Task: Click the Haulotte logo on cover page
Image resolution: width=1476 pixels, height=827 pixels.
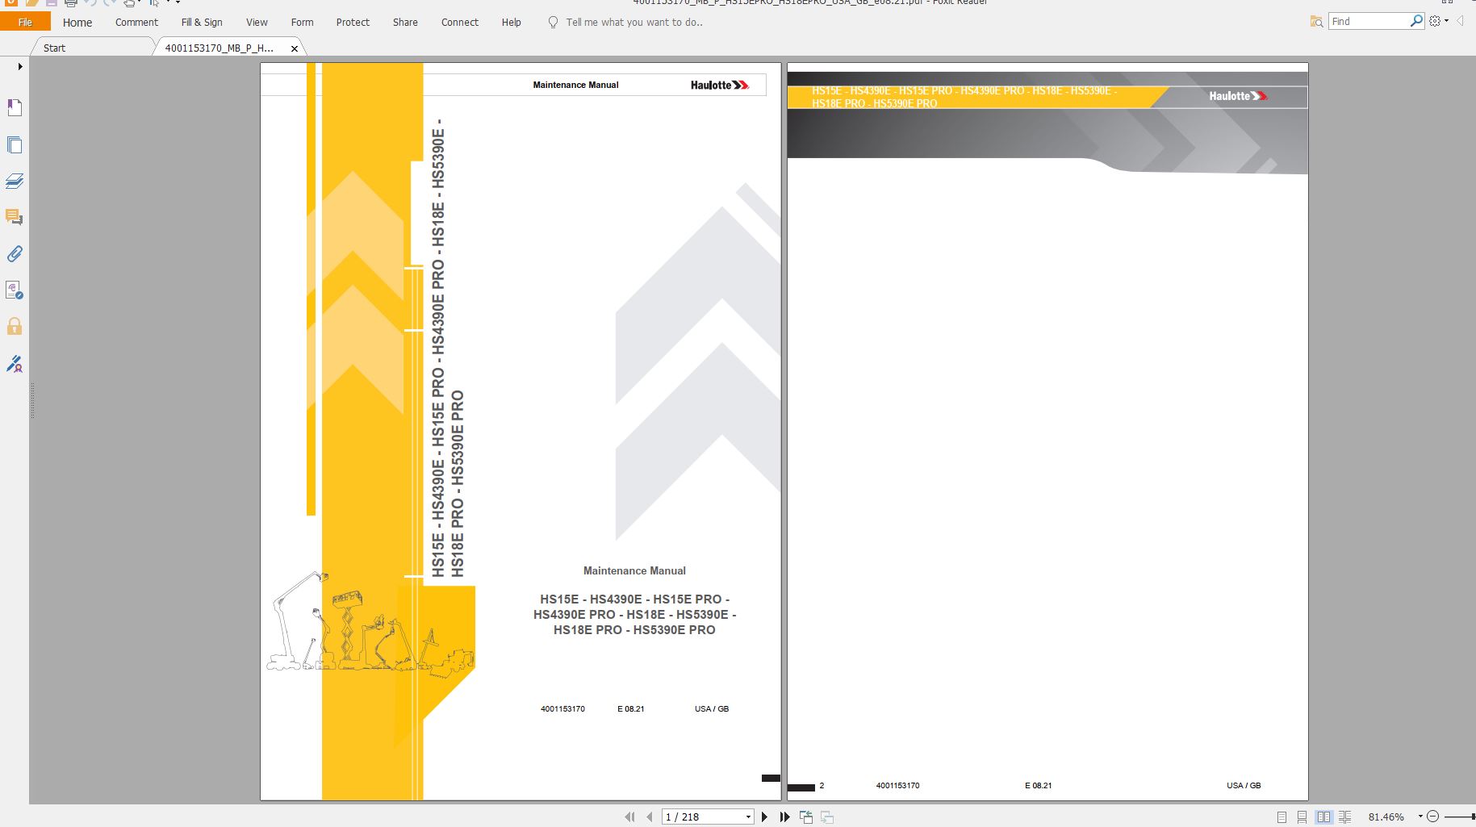Action: click(x=719, y=85)
